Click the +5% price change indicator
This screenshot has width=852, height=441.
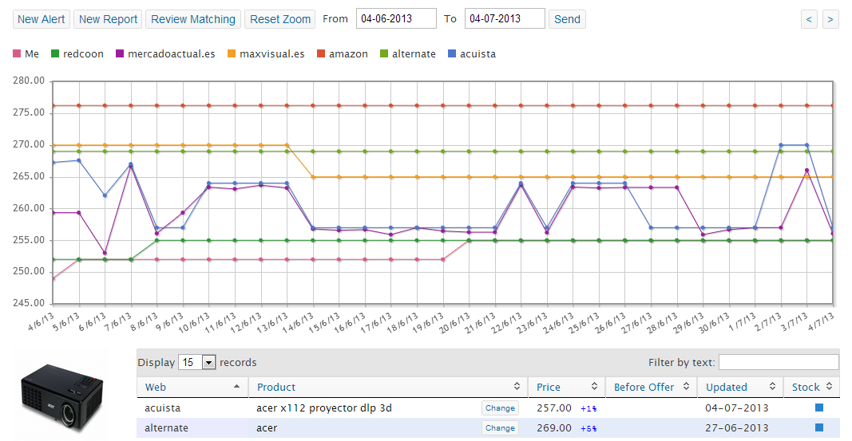[588, 428]
